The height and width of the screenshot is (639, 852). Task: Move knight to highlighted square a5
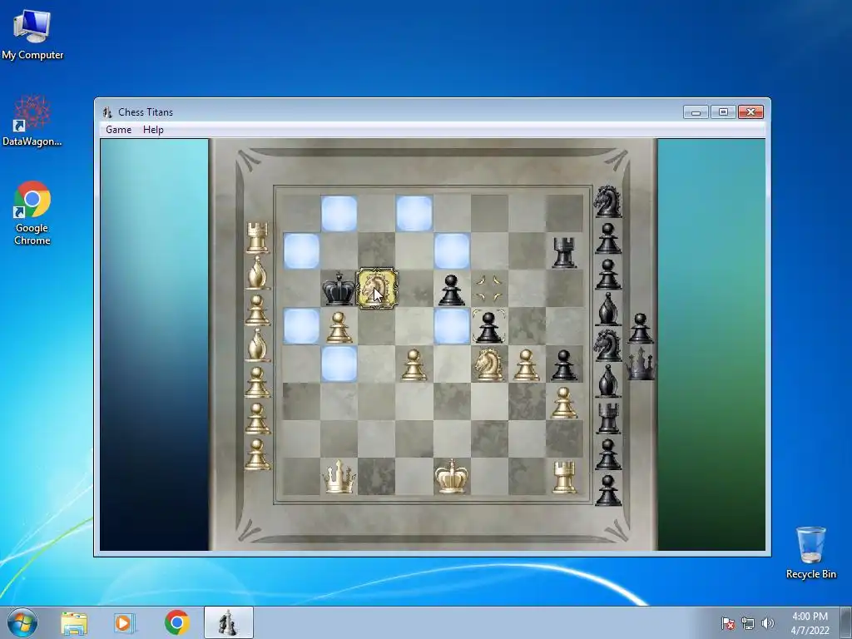[x=301, y=326]
